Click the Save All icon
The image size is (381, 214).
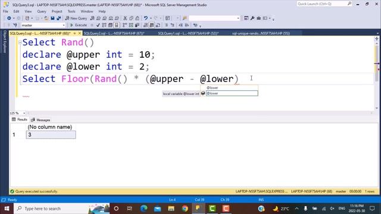59,18
